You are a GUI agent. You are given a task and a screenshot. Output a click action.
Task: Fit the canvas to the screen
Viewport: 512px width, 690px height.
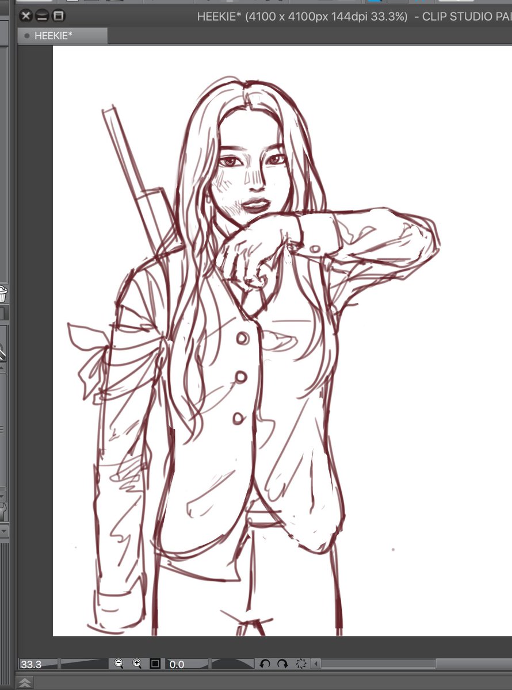pos(155,664)
